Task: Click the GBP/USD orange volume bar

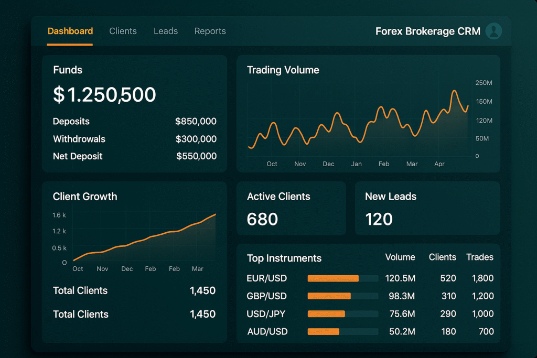Action: point(329,296)
